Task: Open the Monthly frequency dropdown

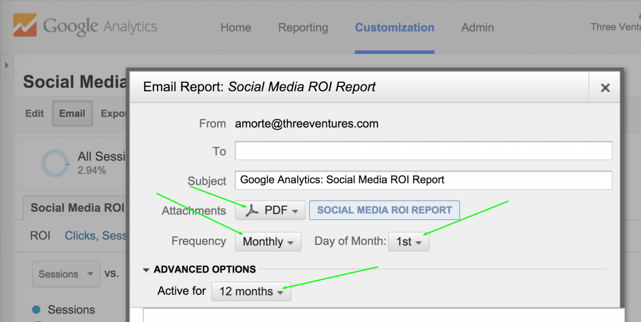Action: coord(268,241)
